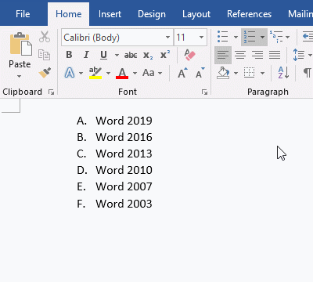Clear all formatting with eraser icon
This screenshot has width=313, height=282.
[189, 55]
